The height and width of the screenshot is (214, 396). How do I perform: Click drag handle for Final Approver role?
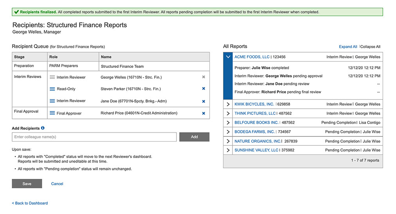click(x=52, y=113)
